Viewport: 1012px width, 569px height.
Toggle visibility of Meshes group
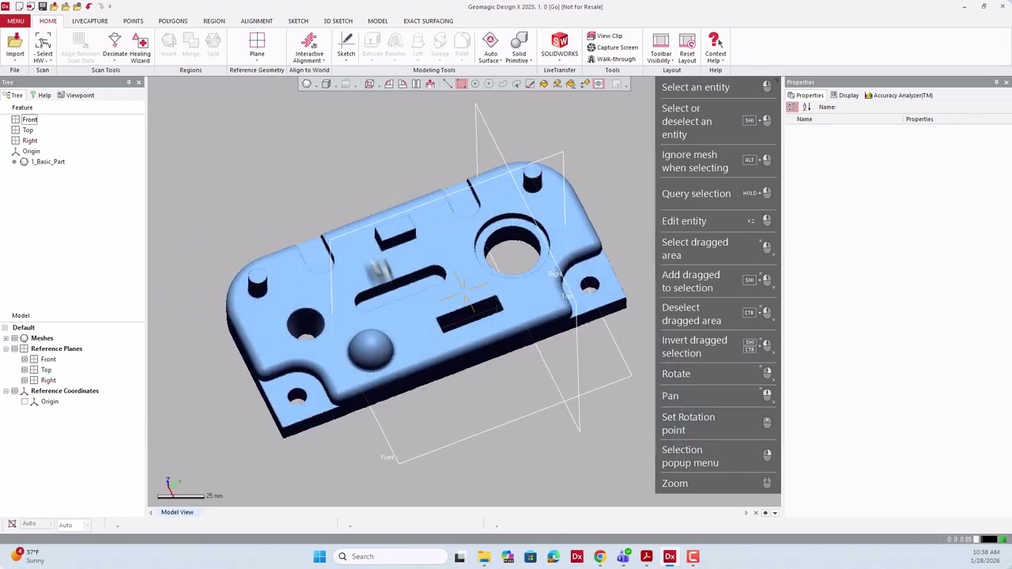click(14, 338)
